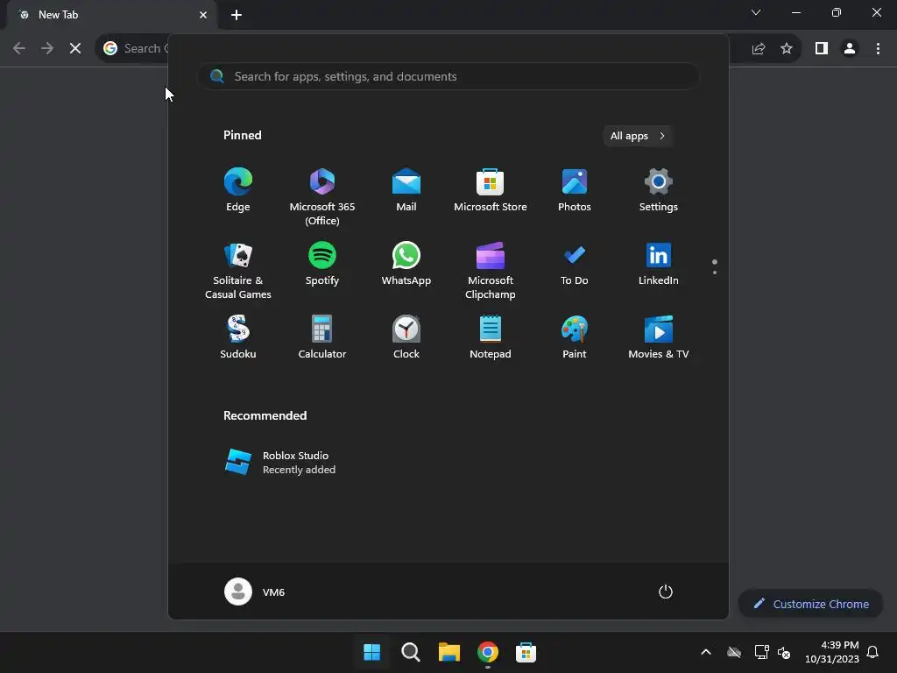897x673 pixels.
Task: Open Chrome three-dot menu
Action: tap(878, 49)
